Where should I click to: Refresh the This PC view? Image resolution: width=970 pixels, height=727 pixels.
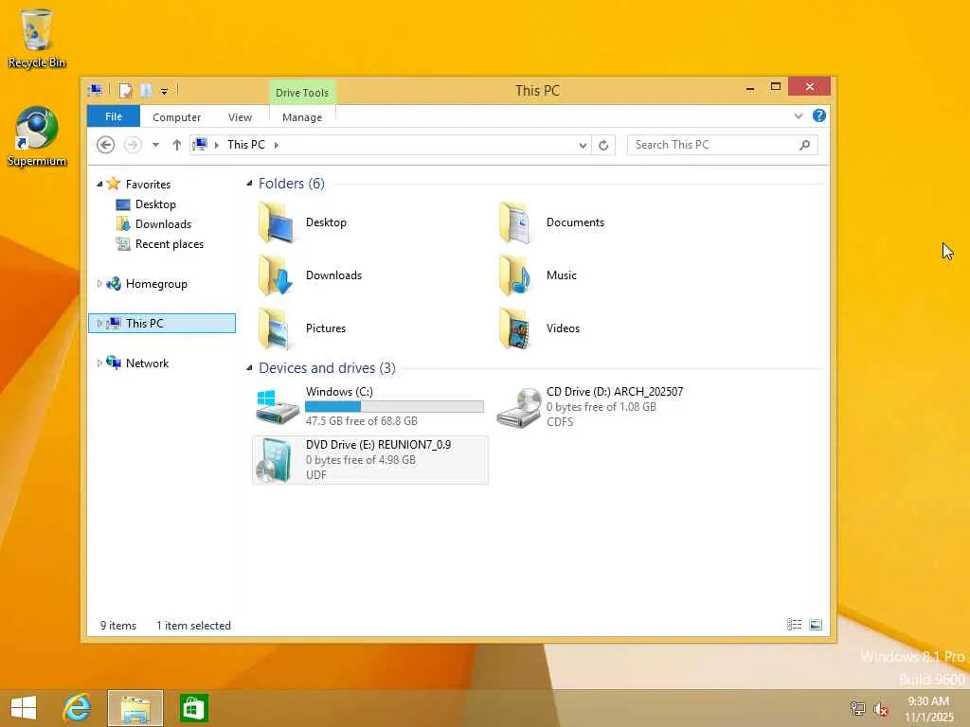tap(603, 145)
